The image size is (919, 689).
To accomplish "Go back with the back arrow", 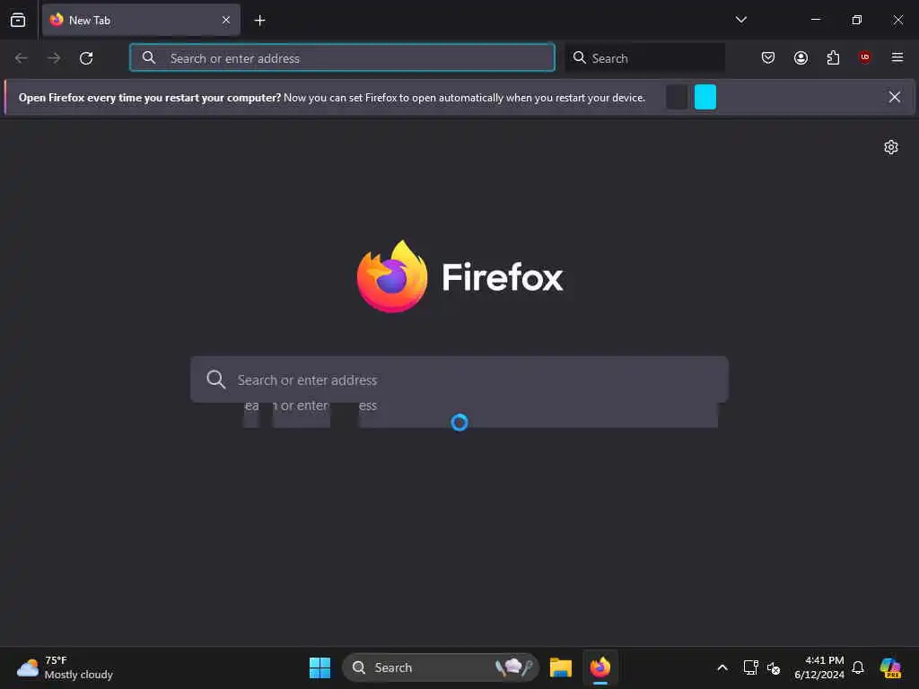I will point(22,58).
